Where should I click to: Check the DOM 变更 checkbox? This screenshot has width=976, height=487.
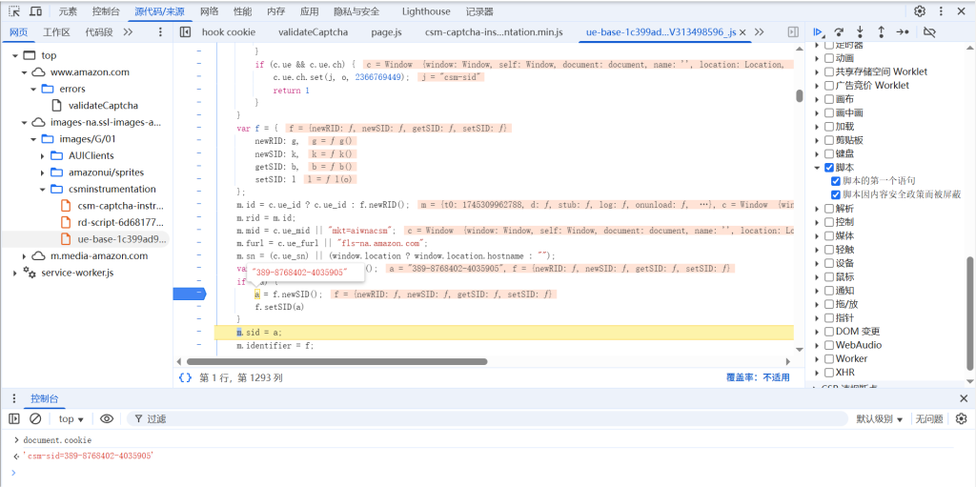[829, 332]
